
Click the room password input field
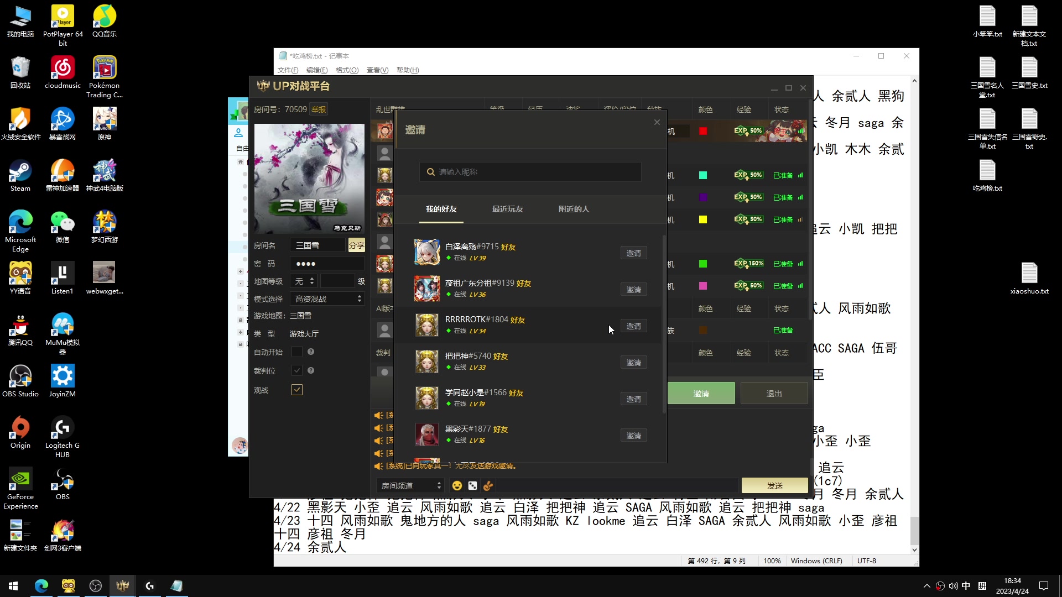coord(327,263)
